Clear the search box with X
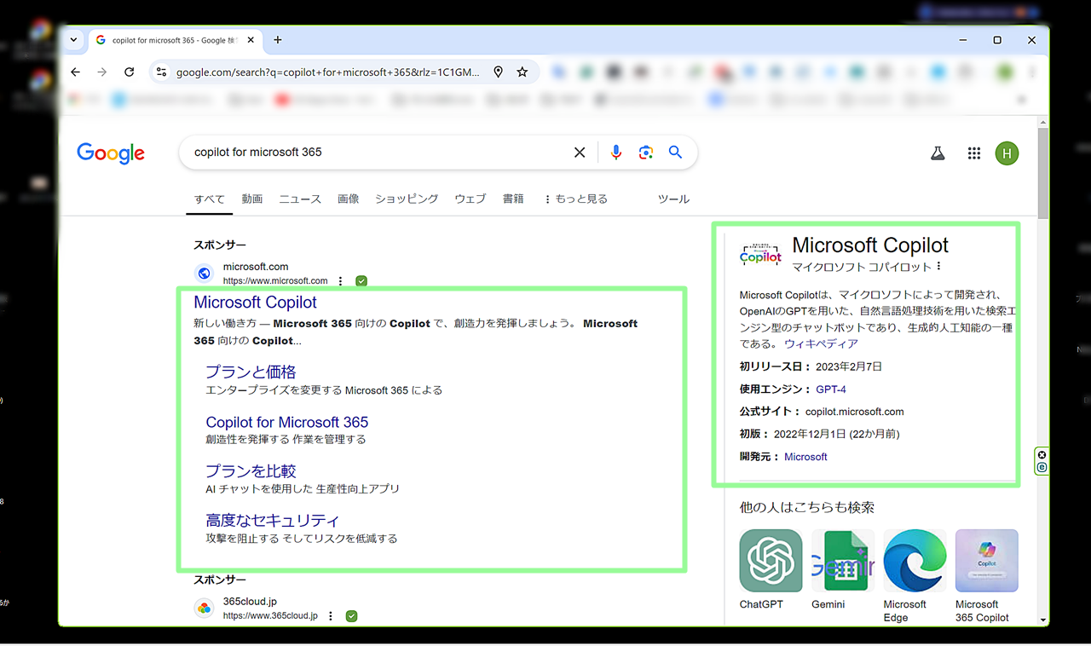Screen dimensions: 1091x646 point(580,153)
